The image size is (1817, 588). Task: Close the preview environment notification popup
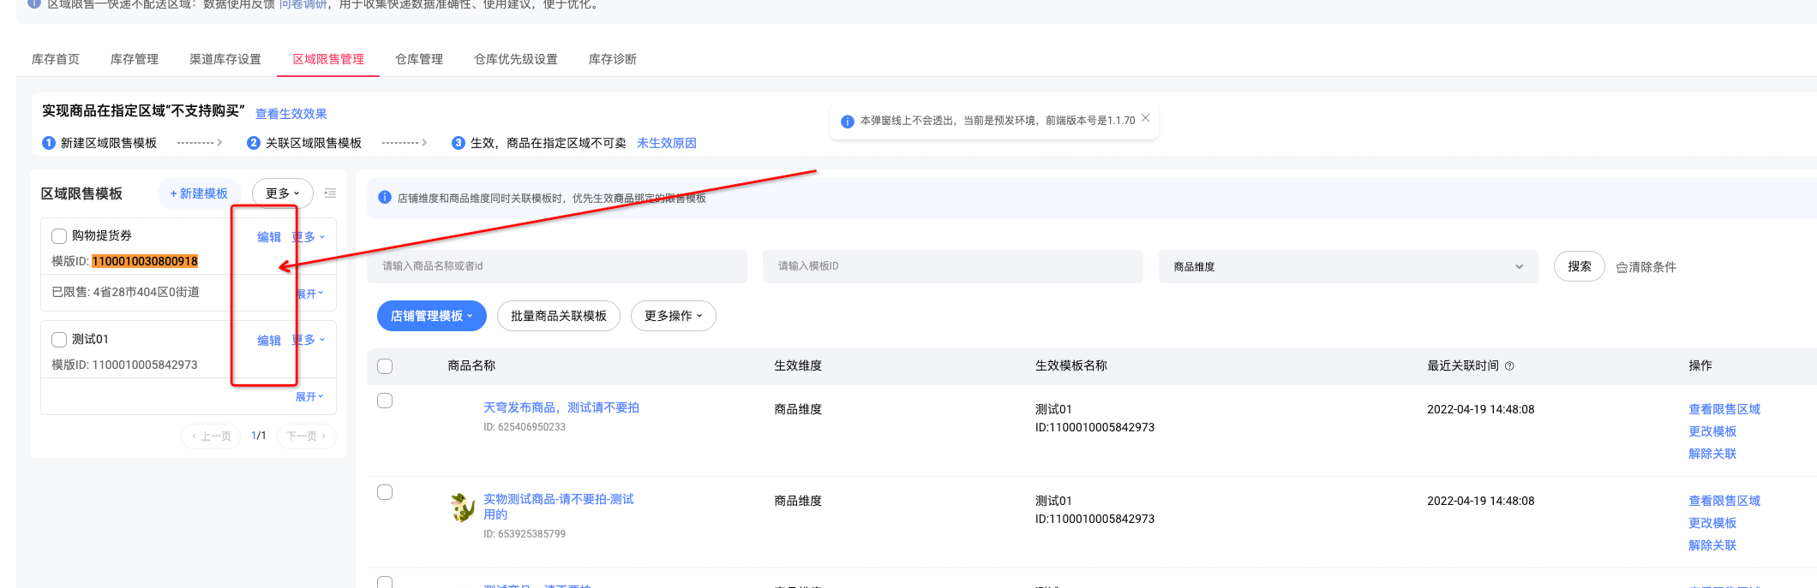pyautogui.click(x=1145, y=118)
